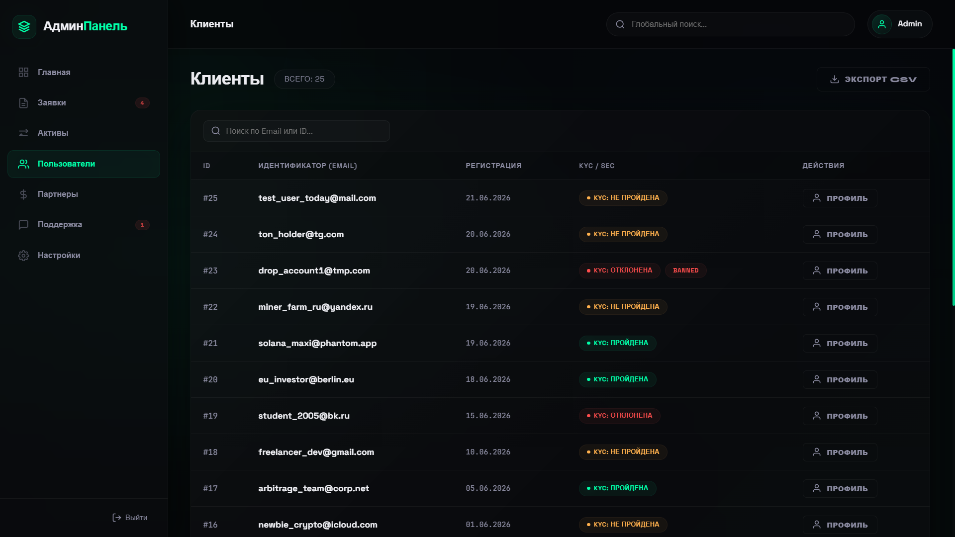Viewport: 955px width, 537px height.
Task: Click the Настройки gear icon
Action: coord(23,256)
